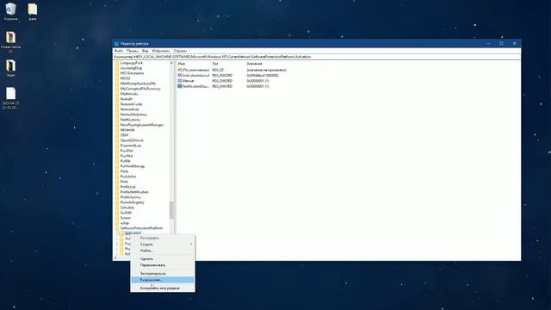Image resolution: width=551 pixels, height=310 pixels.
Task: Click the Registry Editor title bar icon
Action: pos(116,44)
